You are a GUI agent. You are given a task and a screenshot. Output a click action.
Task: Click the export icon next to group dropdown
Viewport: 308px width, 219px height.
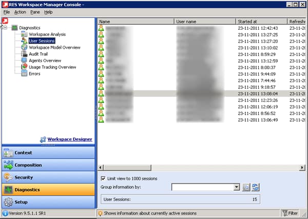[x=246, y=187]
